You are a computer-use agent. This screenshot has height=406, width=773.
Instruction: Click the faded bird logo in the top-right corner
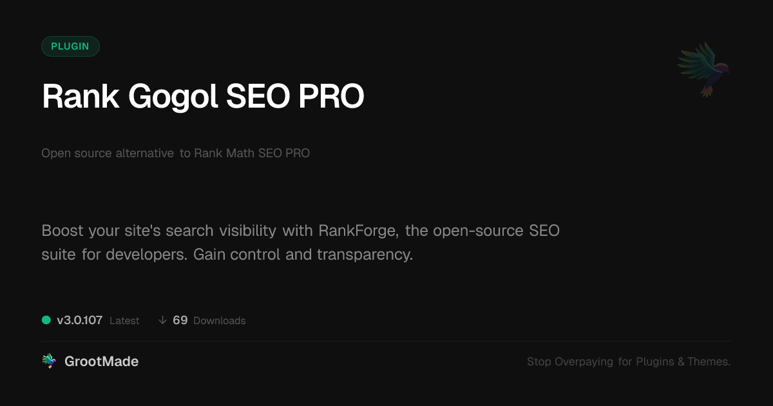[703, 69]
